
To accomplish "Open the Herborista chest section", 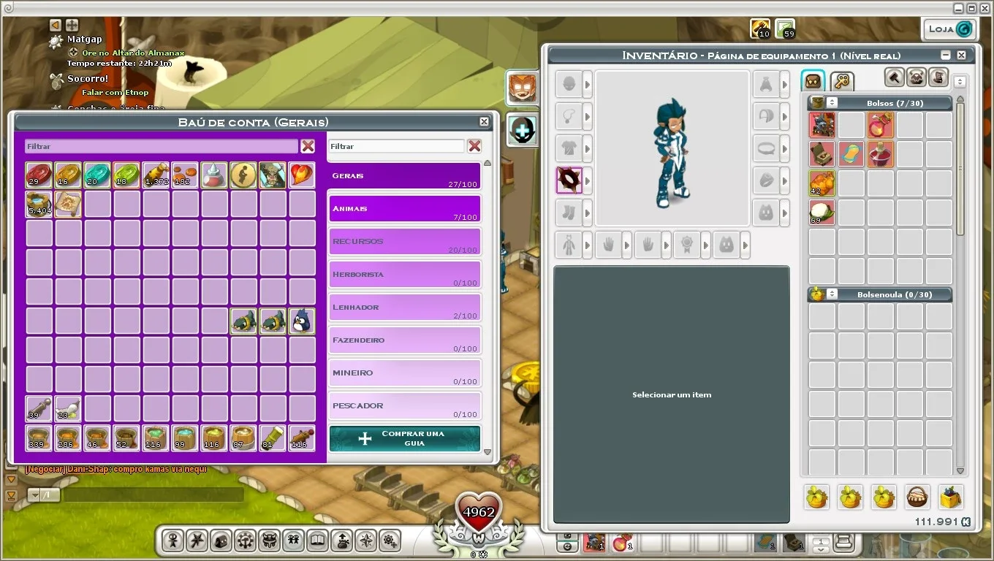I will coord(405,275).
